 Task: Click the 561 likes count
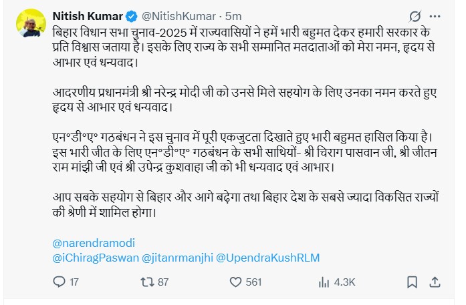(253, 282)
